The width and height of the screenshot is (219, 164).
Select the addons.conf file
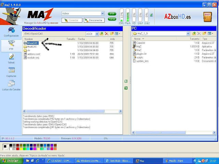click(32, 54)
